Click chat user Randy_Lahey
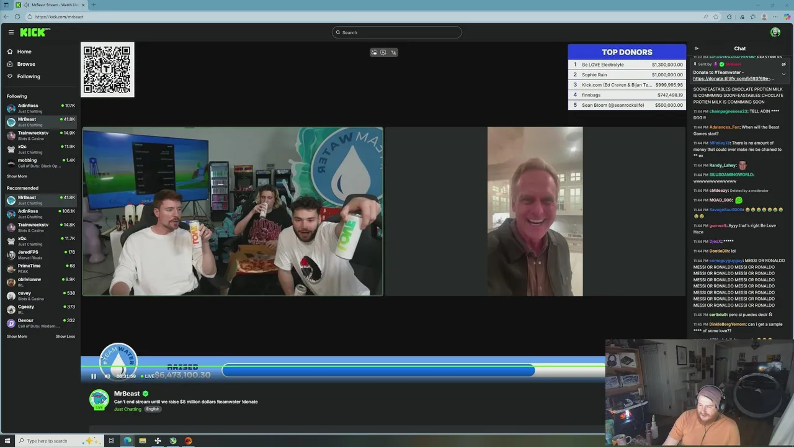Viewport: 794px width, 447px height. 723,165
